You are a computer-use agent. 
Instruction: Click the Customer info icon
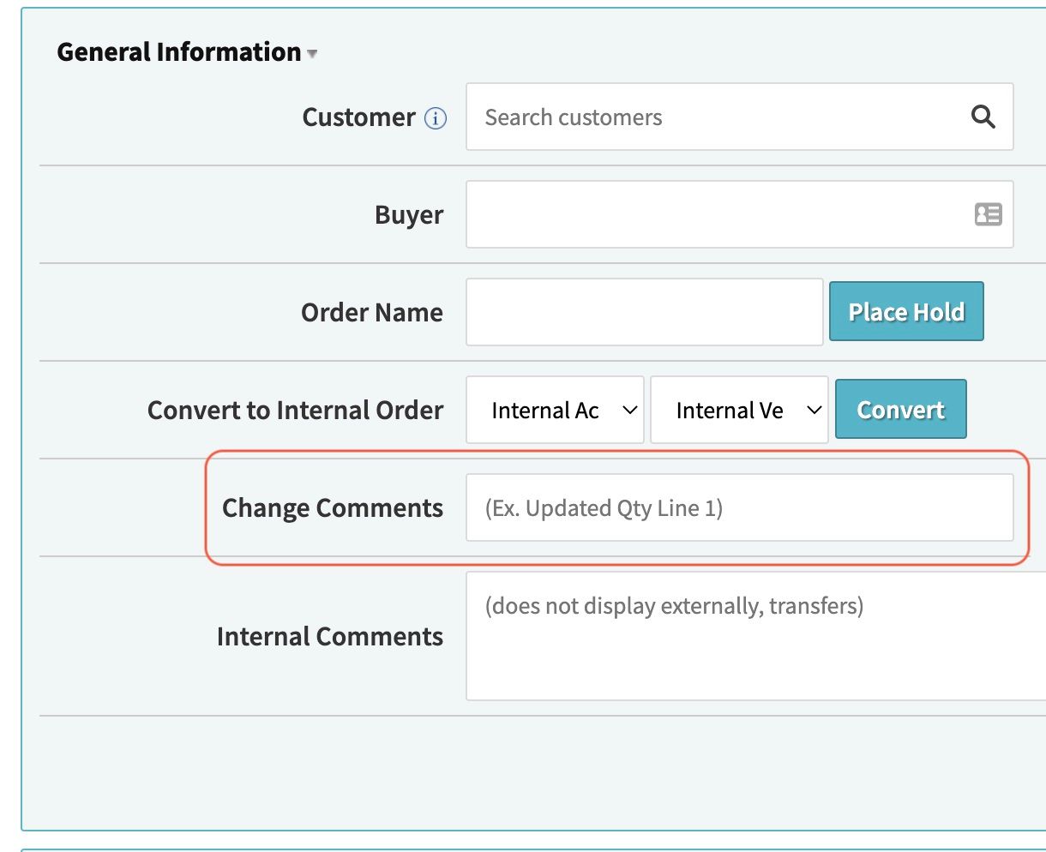tap(436, 118)
